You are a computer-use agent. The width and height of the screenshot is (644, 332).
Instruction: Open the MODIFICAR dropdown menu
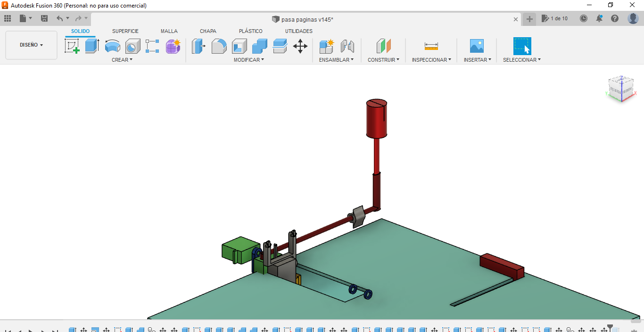(x=249, y=60)
